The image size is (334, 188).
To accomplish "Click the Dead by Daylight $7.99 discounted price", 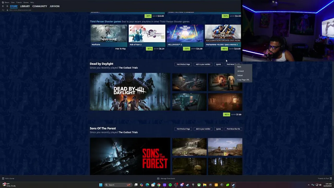I will click(x=239, y=115).
